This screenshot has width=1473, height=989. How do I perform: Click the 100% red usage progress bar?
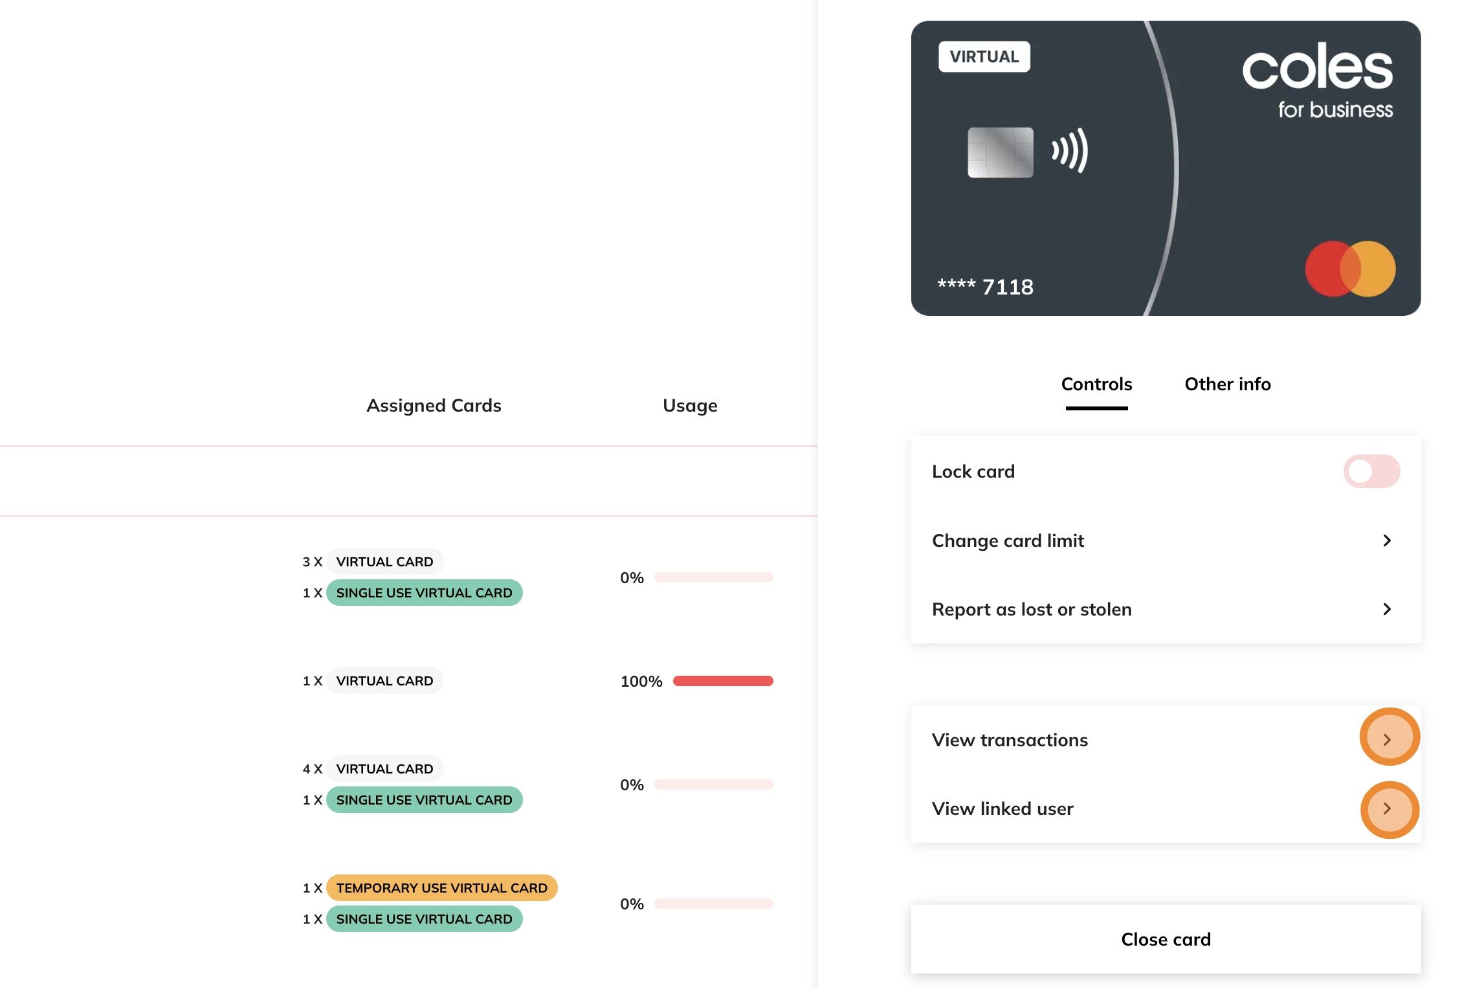[x=722, y=680]
